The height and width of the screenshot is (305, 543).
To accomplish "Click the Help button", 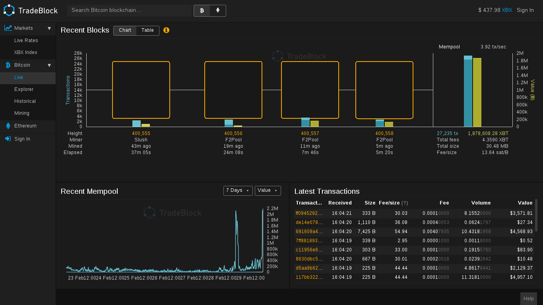I will pyautogui.click(x=528, y=299).
